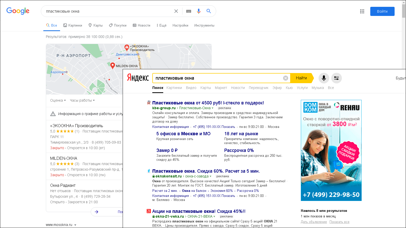
Task: Open Google Новости tab
Action: point(141,25)
